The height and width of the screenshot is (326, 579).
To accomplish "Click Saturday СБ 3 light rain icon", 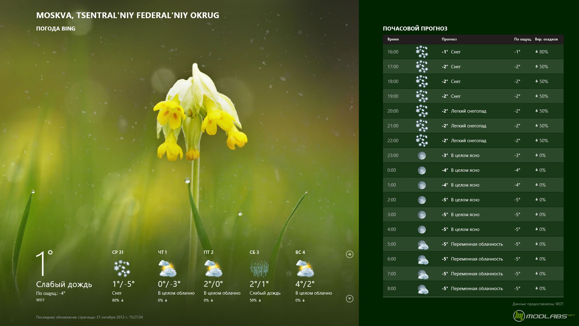I will [x=259, y=269].
